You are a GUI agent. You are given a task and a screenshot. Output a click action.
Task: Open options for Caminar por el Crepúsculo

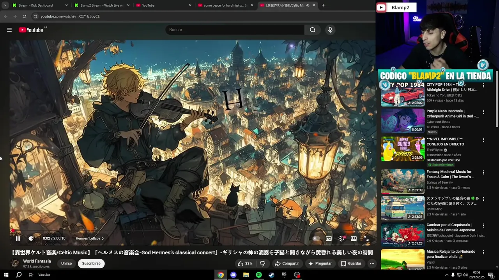coord(483,225)
